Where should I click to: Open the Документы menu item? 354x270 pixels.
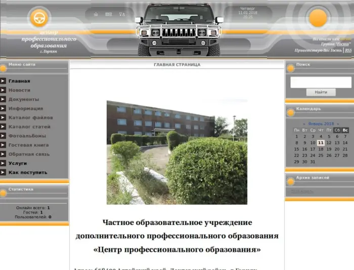(24, 99)
